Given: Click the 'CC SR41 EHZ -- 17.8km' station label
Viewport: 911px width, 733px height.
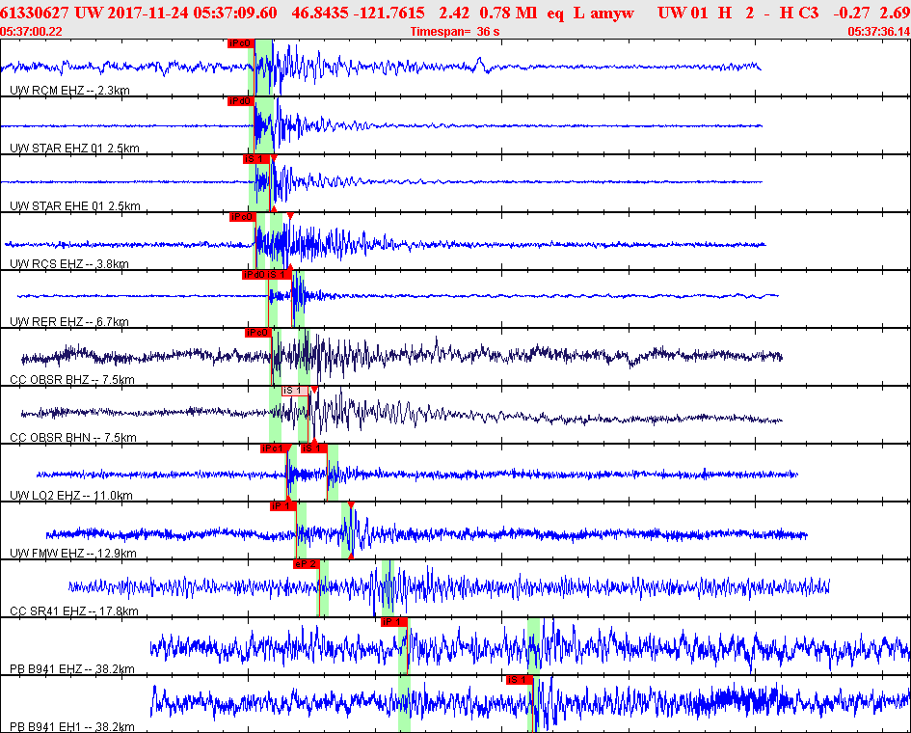Looking at the screenshot, I should [74, 611].
